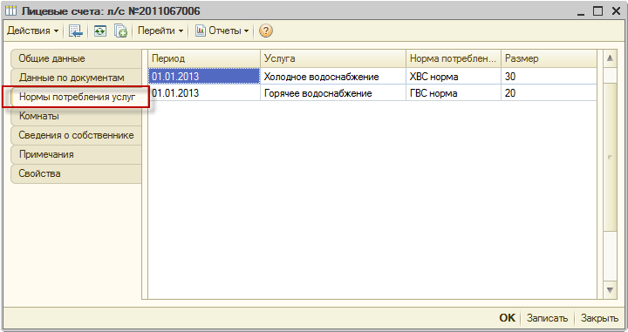Click the Норма потребления column header
The image size is (628, 332).
click(x=454, y=58)
